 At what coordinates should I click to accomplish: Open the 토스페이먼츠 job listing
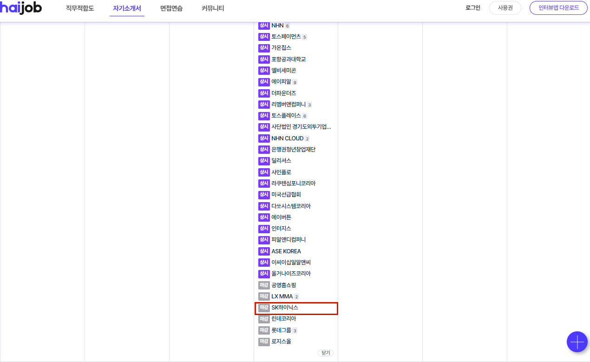click(286, 37)
